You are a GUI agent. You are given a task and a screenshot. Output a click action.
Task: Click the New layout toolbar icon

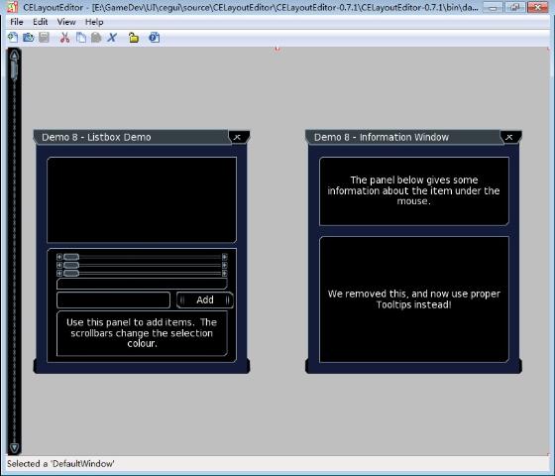(13, 38)
